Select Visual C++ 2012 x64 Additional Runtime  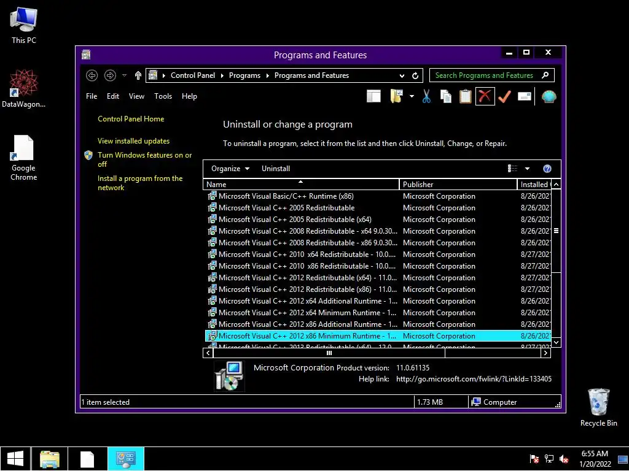pyautogui.click(x=378, y=301)
